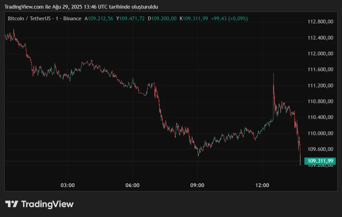The height and width of the screenshot is (217, 342).
Task: Click the TradingView wordmark text
Action: pos(47,204)
